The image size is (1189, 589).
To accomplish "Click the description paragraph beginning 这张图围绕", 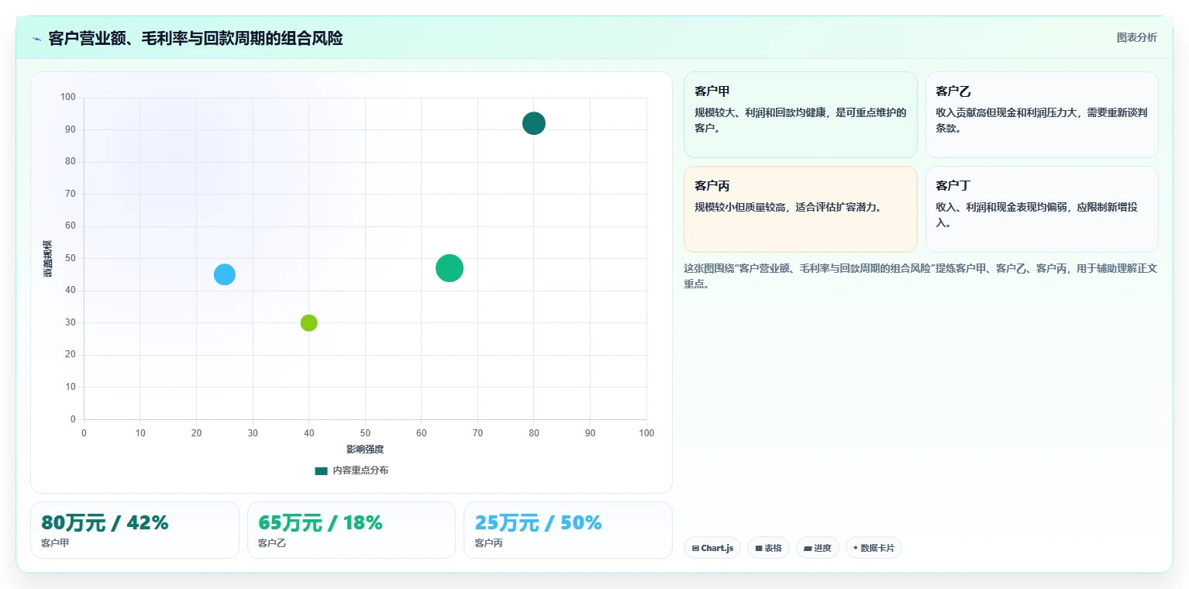I will [x=920, y=276].
